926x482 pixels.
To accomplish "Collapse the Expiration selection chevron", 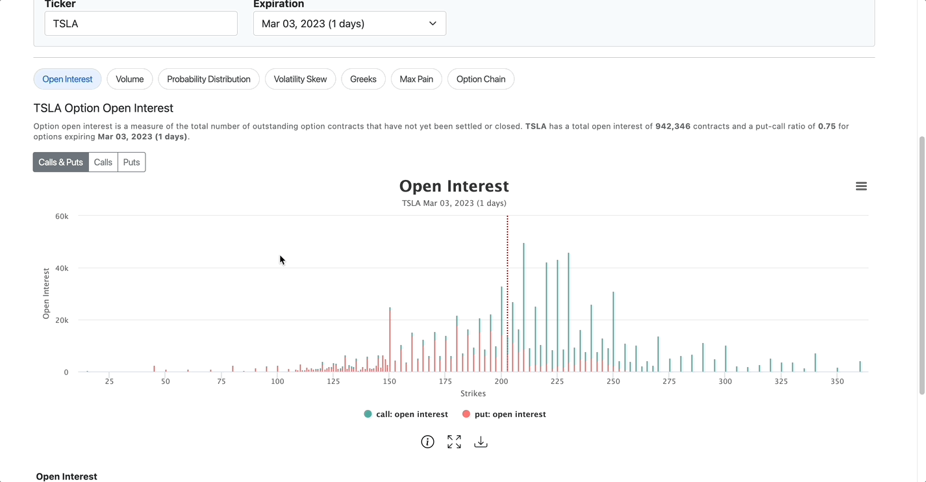I will pyautogui.click(x=432, y=23).
